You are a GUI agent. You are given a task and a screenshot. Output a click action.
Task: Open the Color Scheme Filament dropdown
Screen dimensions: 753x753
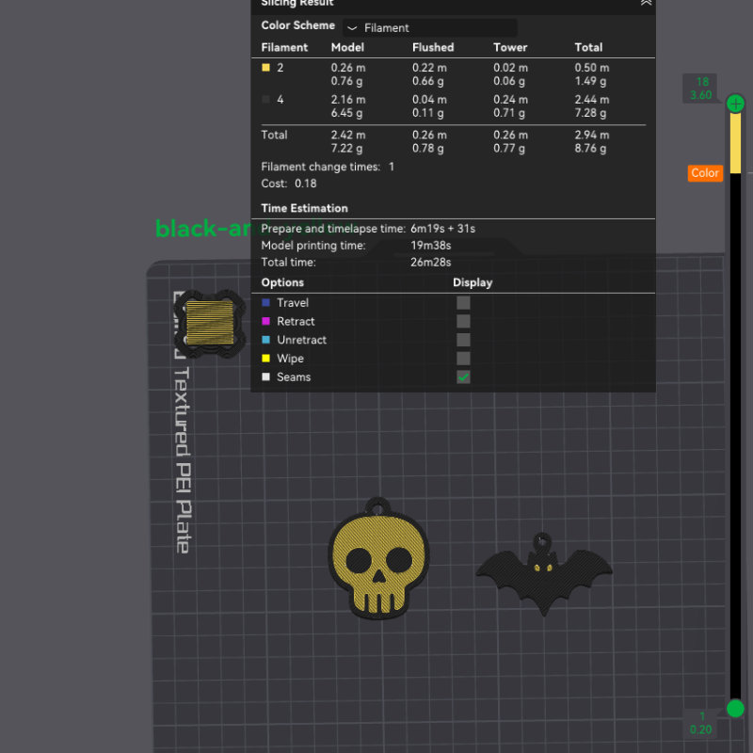coord(429,28)
